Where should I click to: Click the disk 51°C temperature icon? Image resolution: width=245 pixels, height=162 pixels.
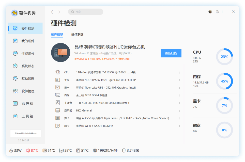click(78, 151)
